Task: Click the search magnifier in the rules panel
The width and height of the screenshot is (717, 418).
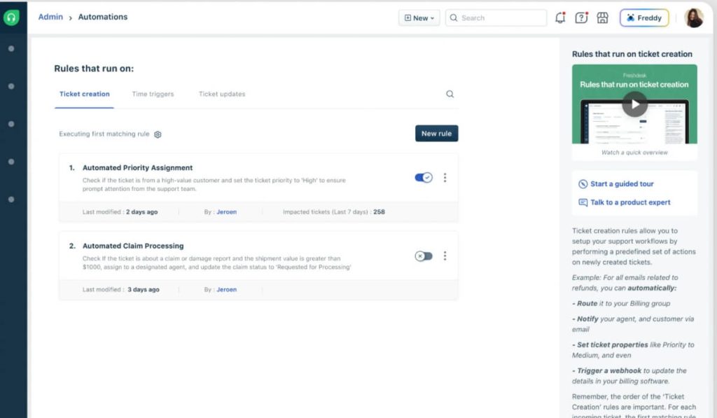Action: pos(450,93)
